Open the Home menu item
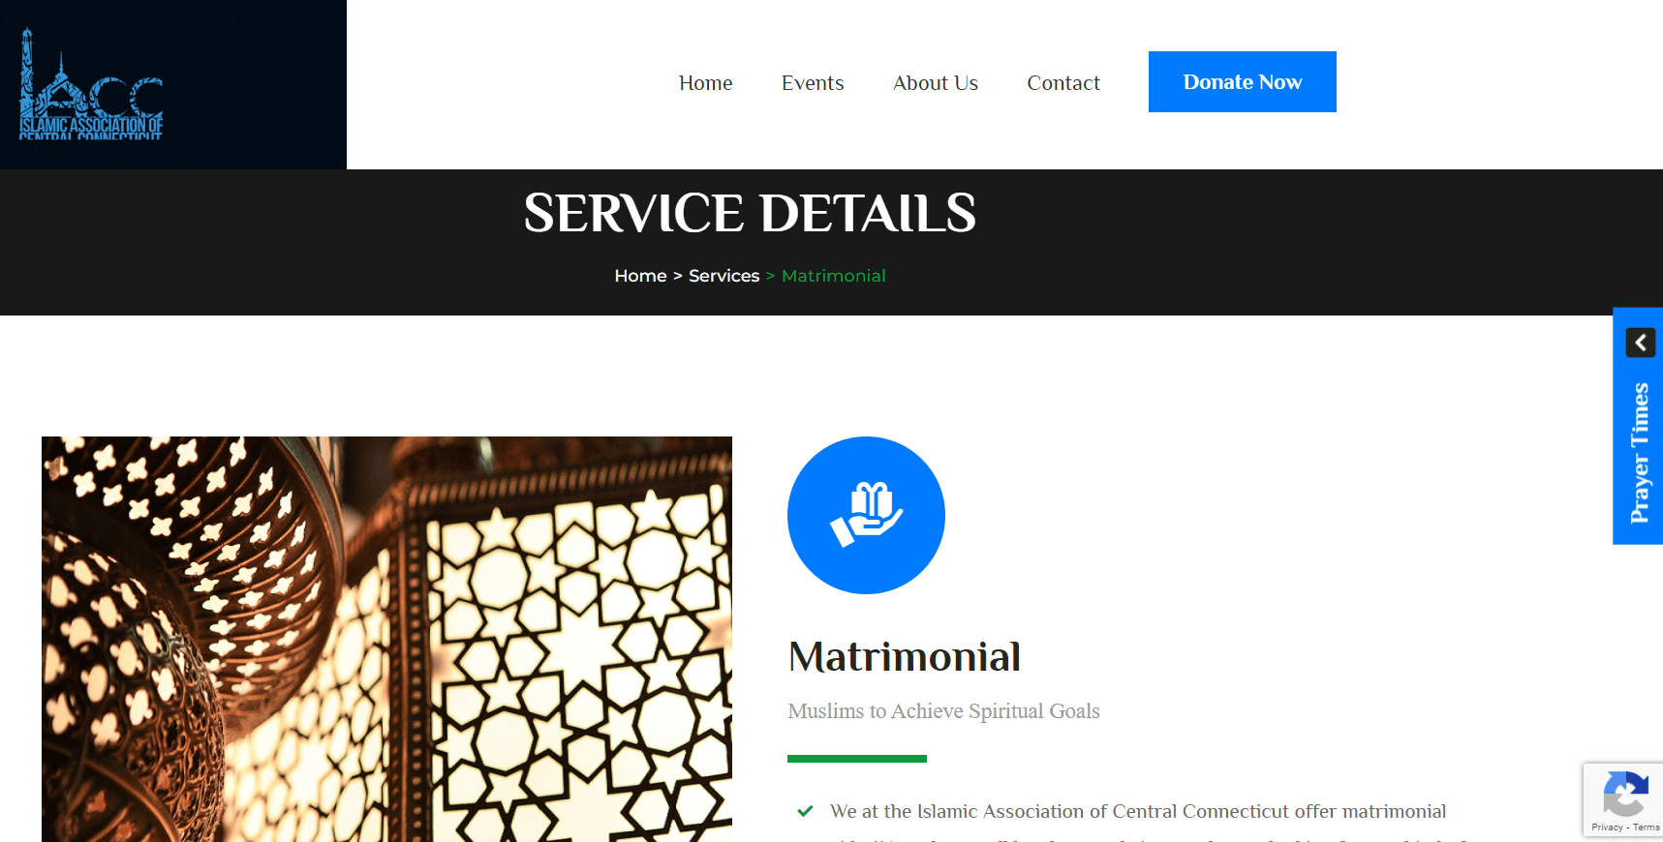The image size is (1663, 842). 705,83
